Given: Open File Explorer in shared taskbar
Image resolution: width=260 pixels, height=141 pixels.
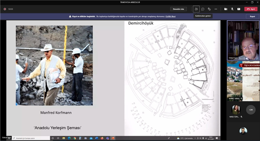Looking at the screenshot, I should 64,138.
